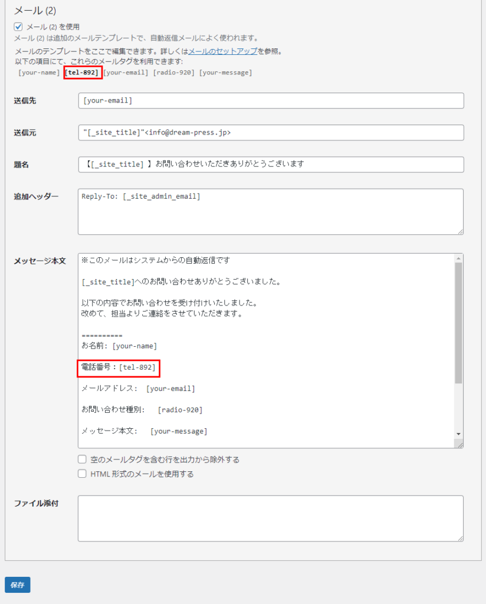Select the highlighted [tel-892] tag in the mail-tag list
Screen dimensions: 486x604
click(83, 73)
